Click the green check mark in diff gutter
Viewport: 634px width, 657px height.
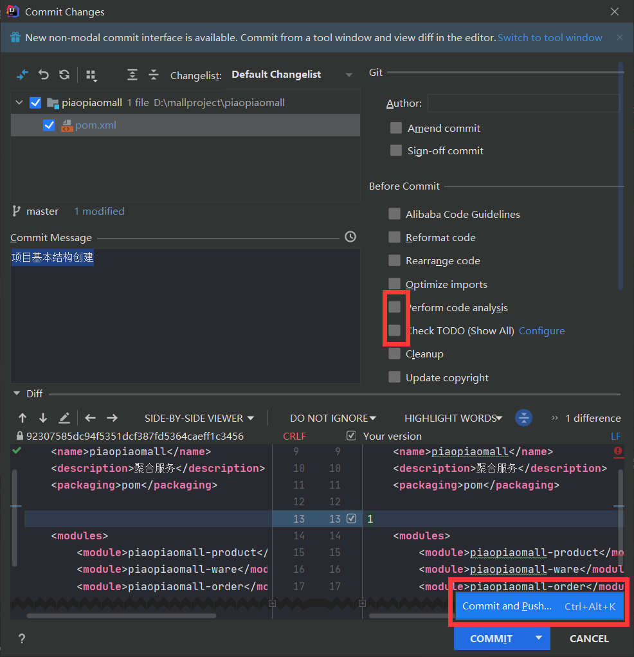17,451
